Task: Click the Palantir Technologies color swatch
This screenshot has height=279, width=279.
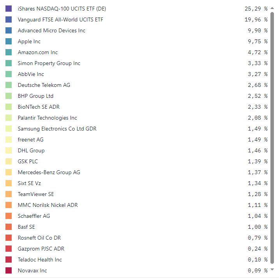Action: click(9, 118)
